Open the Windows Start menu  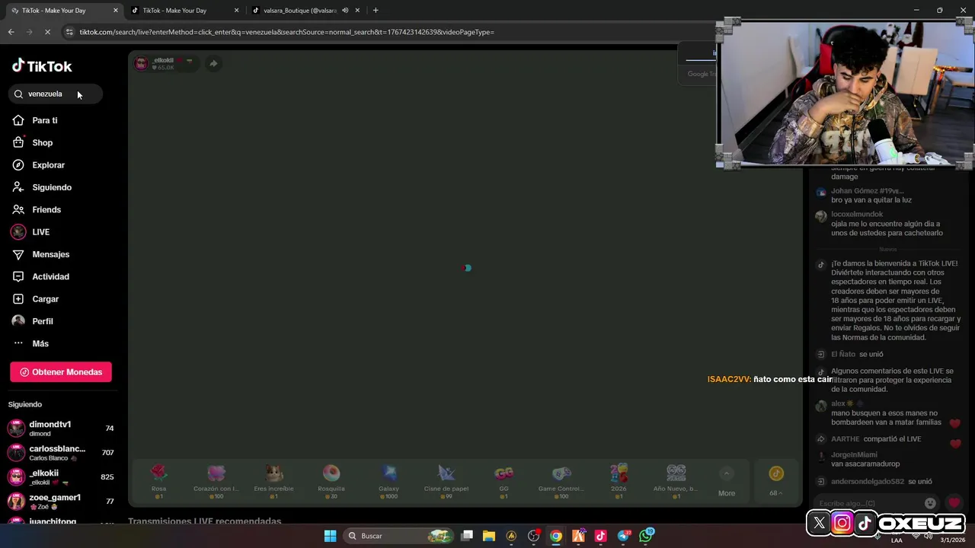[x=330, y=536]
